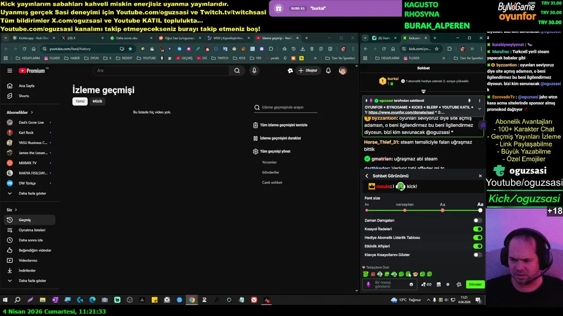563x316 pixels.
Task: Expand the pinned message chevron
Action: (479, 108)
